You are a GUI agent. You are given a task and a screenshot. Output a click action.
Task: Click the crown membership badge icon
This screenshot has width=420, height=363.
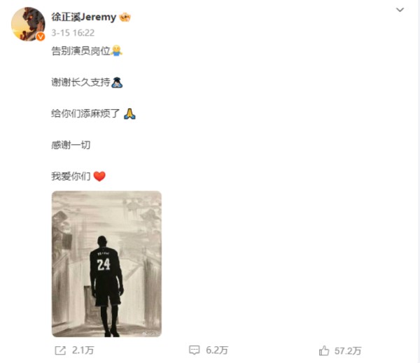coord(125,17)
